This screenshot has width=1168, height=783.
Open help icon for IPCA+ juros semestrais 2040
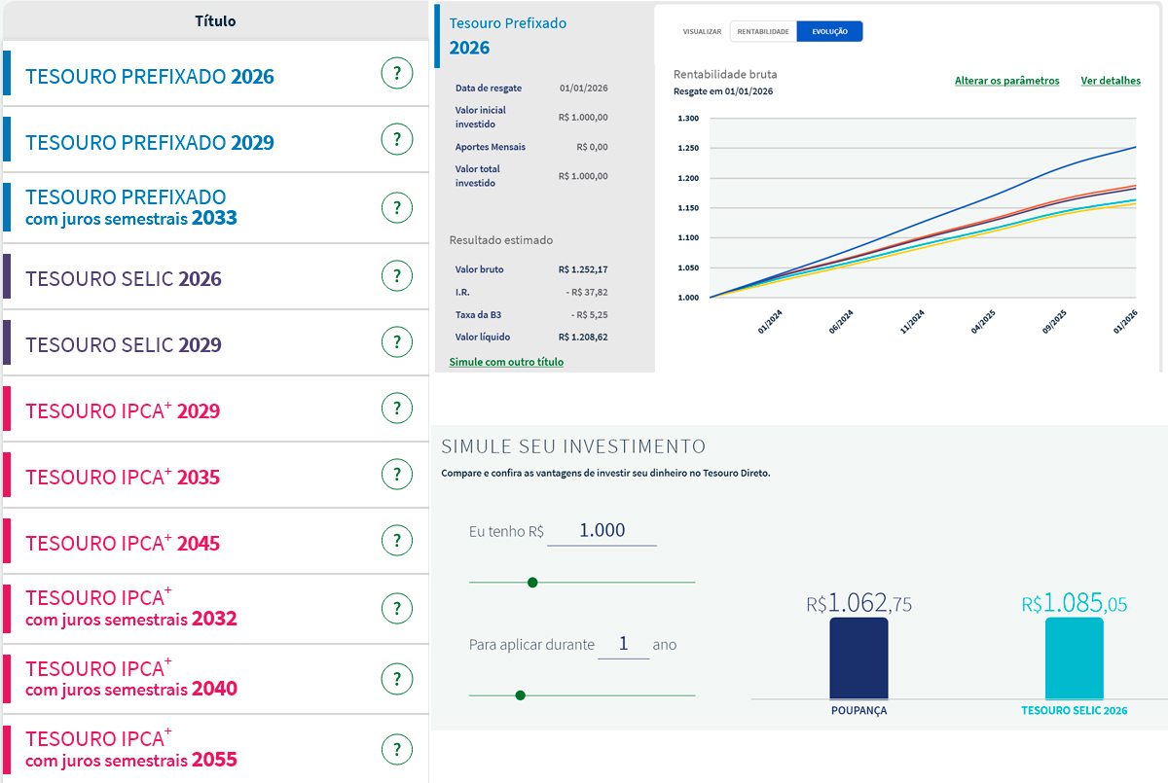(396, 679)
